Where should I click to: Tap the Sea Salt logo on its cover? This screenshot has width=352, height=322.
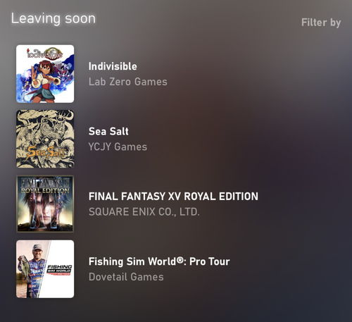point(46,153)
